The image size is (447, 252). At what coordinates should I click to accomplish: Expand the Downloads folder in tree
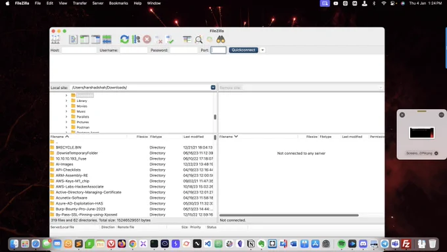[66, 95]
